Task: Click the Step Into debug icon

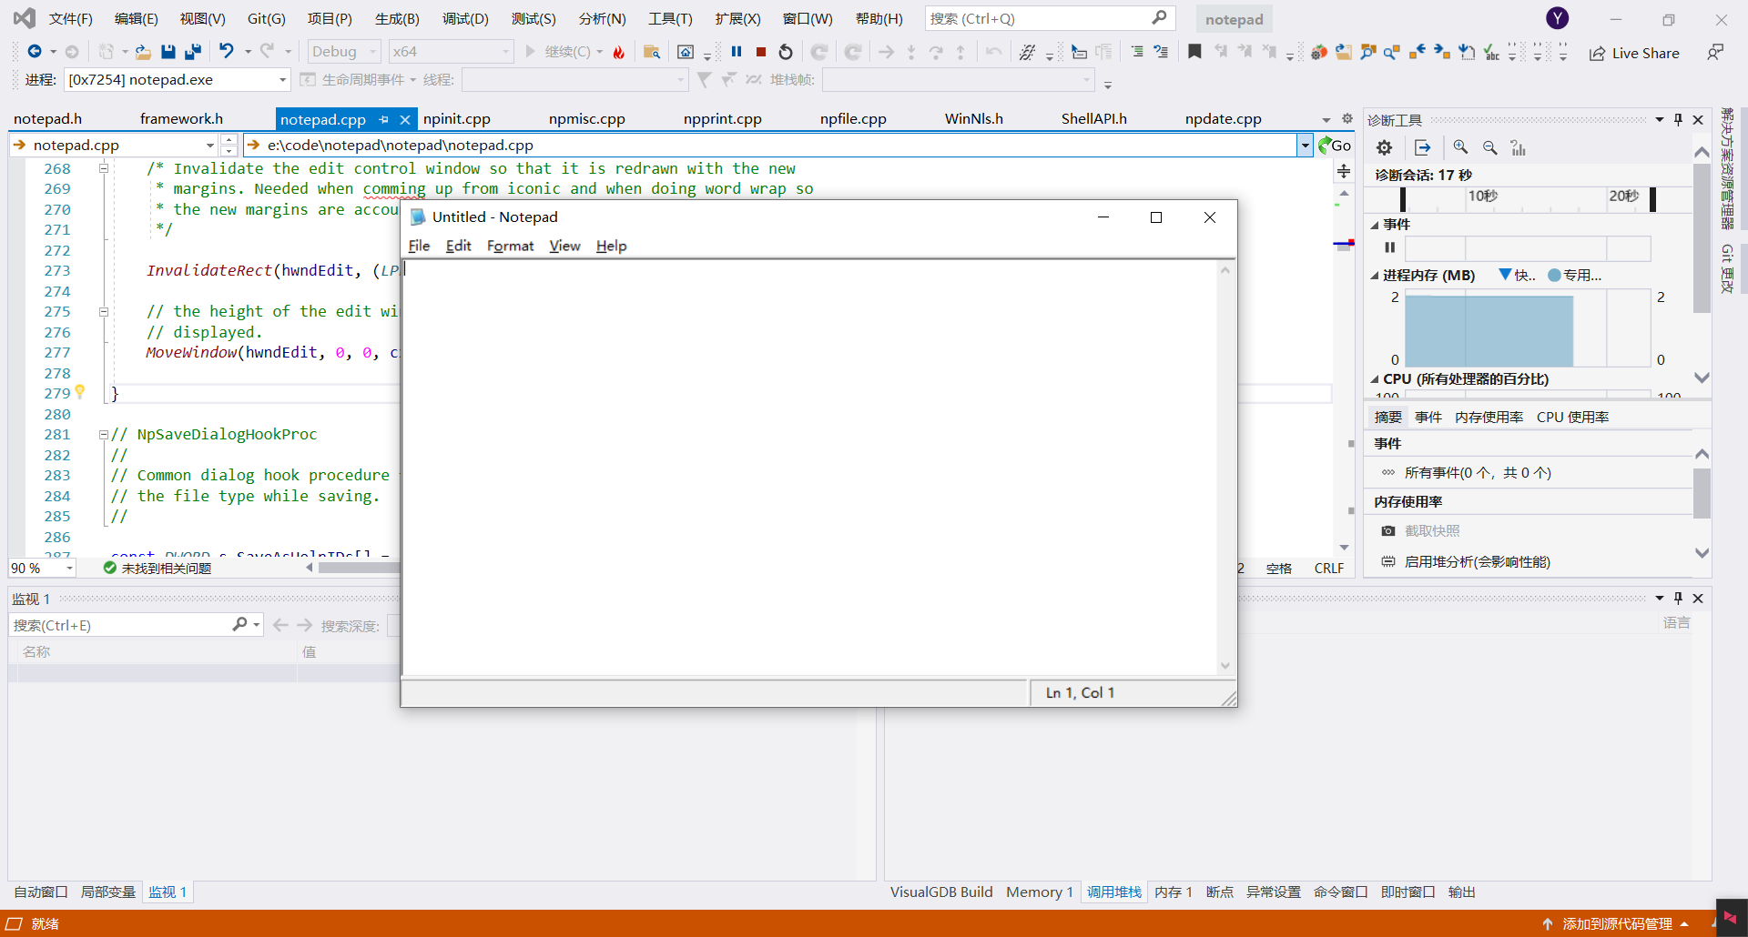Action: (911, 52)
